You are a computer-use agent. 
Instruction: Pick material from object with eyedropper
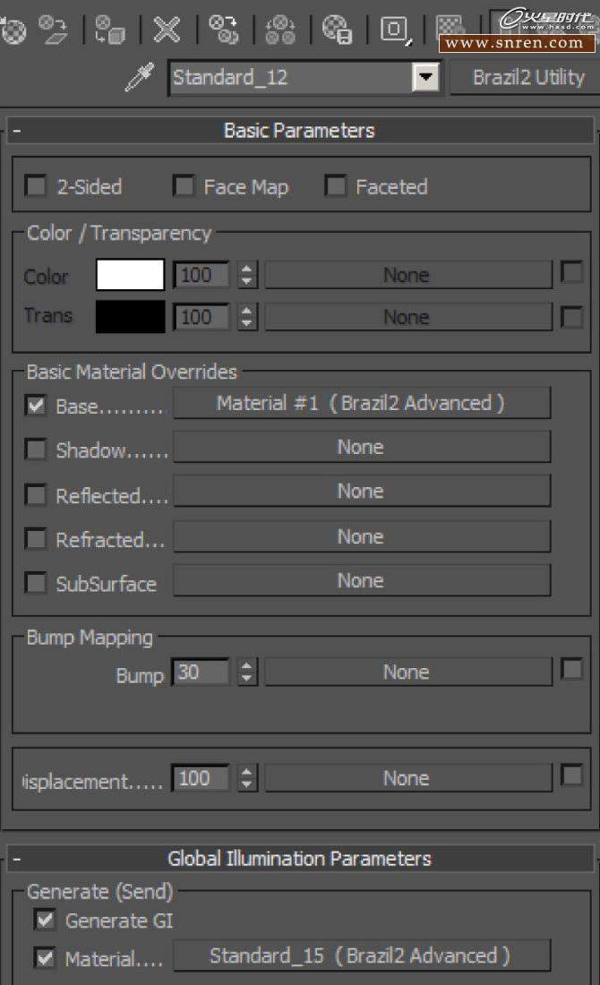click(140, 78)
